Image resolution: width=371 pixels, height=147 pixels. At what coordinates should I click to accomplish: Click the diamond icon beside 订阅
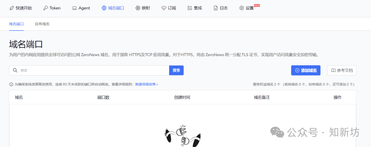[x=164, y=8]
